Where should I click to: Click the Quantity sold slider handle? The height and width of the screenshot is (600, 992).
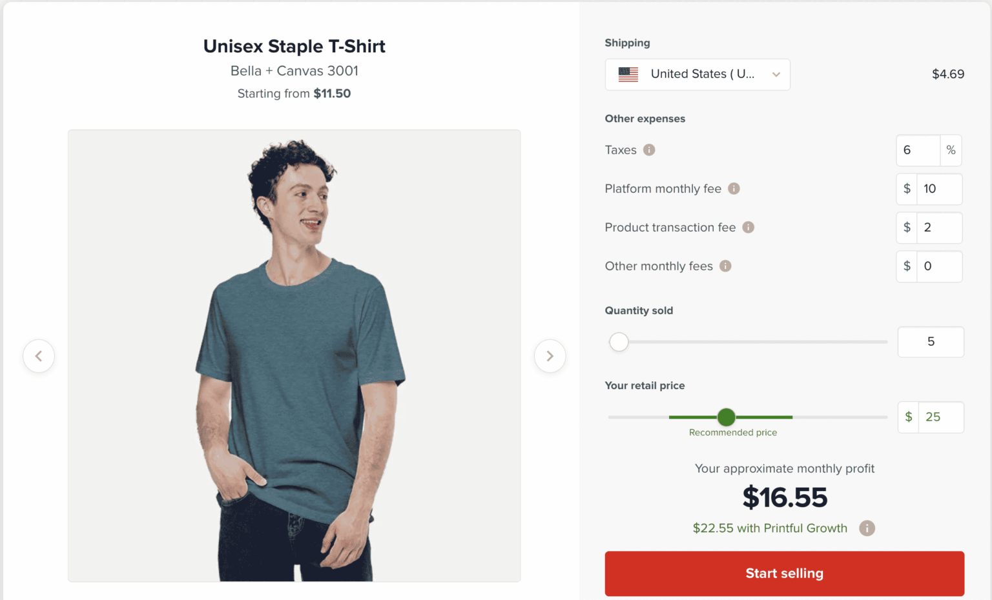pyautogui.click(x=619, y=342)
